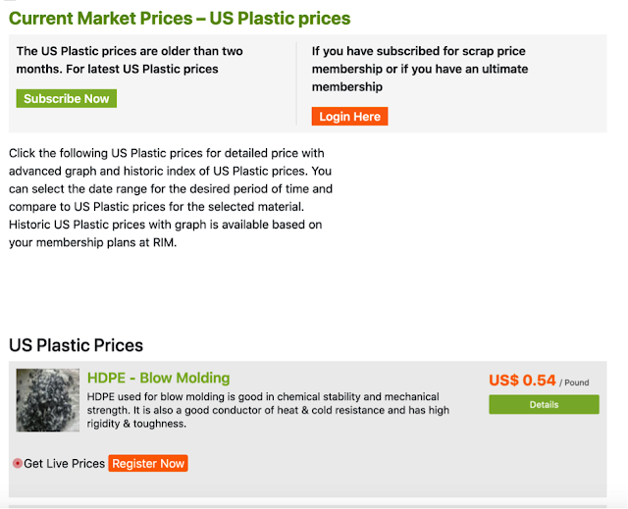Screen dimensions: 628x509
Task: Click the Current Market Prices page heading
Action: point(180,19)
